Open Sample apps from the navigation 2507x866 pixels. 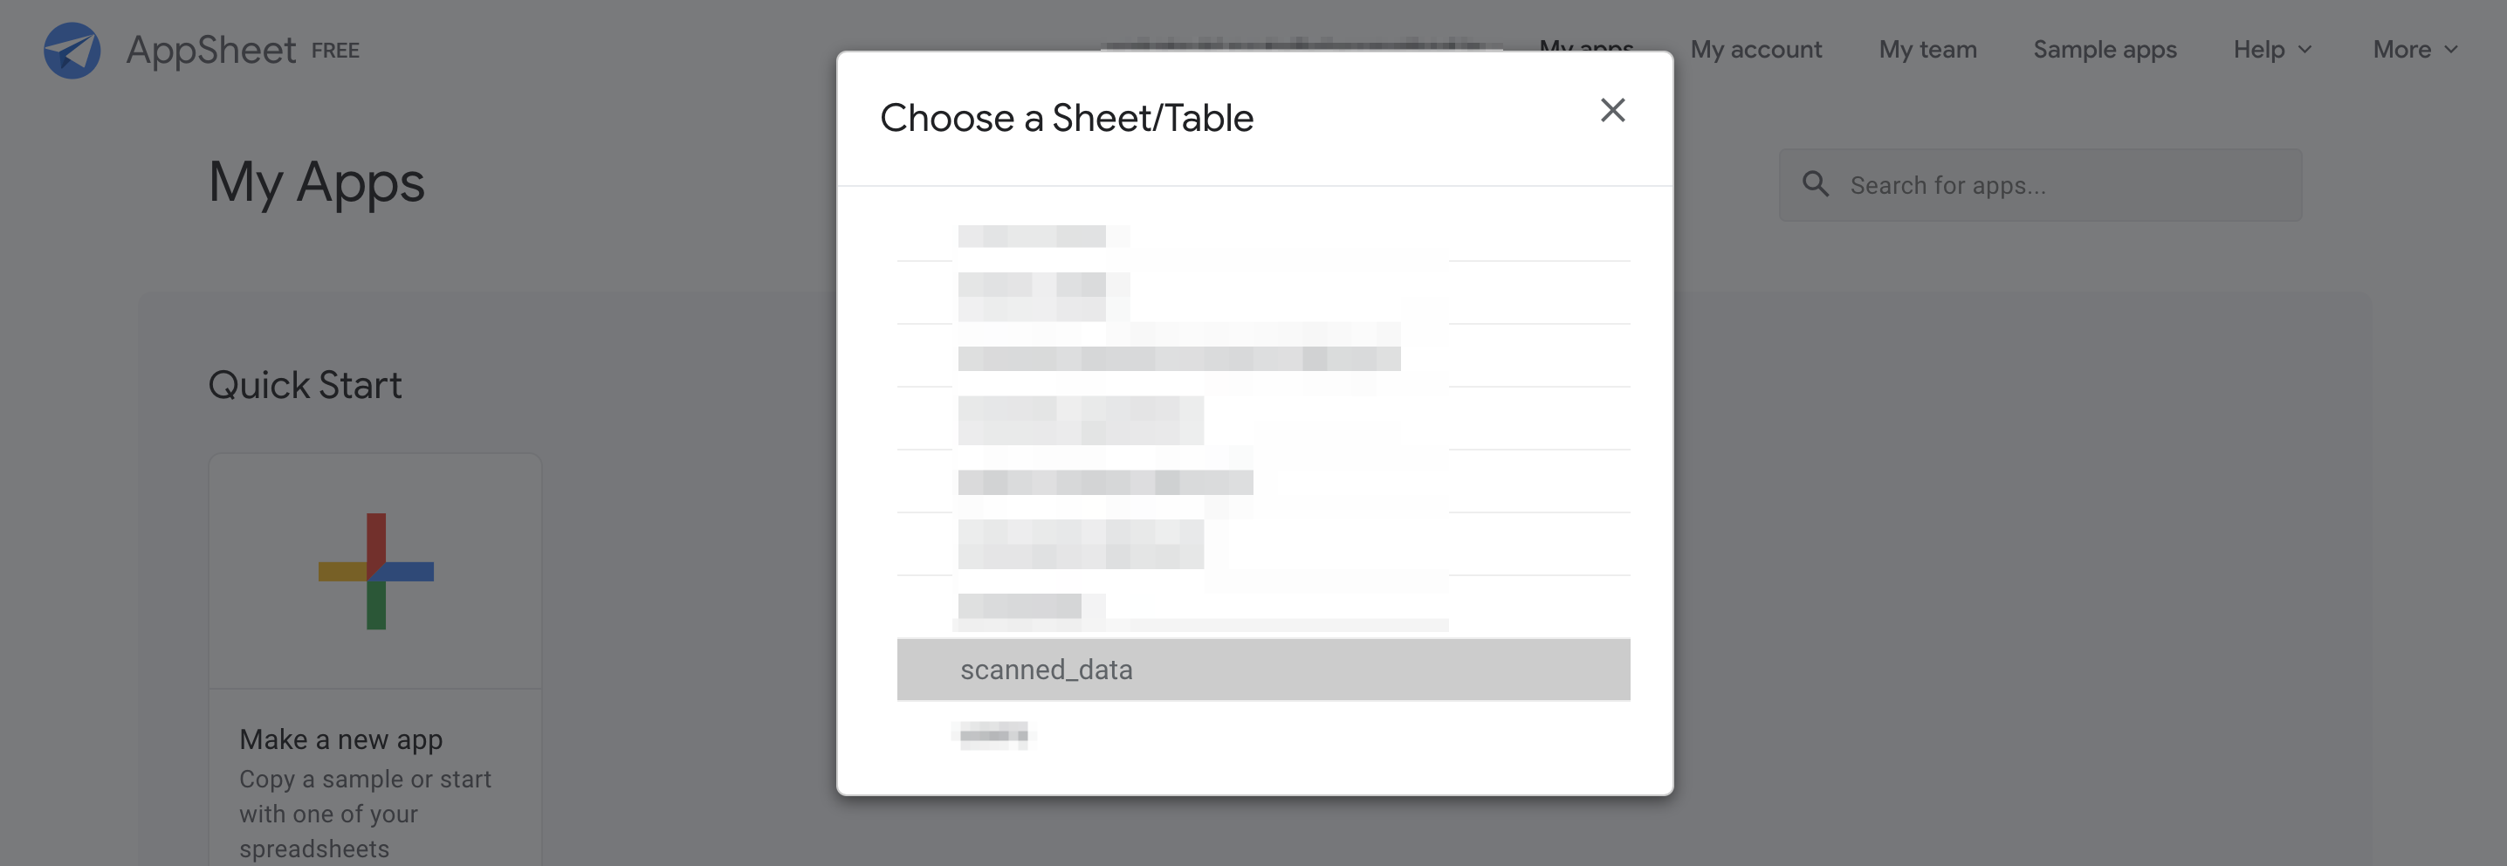click(x=2104, y=50)
